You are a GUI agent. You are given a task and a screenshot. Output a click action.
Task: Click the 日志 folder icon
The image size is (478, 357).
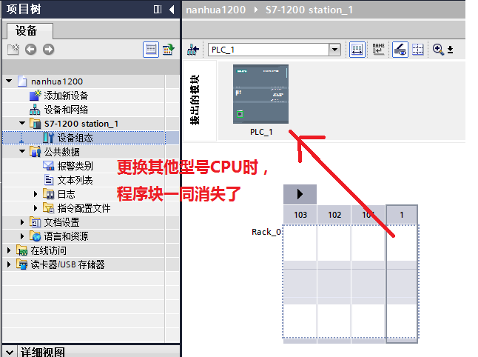49,194
